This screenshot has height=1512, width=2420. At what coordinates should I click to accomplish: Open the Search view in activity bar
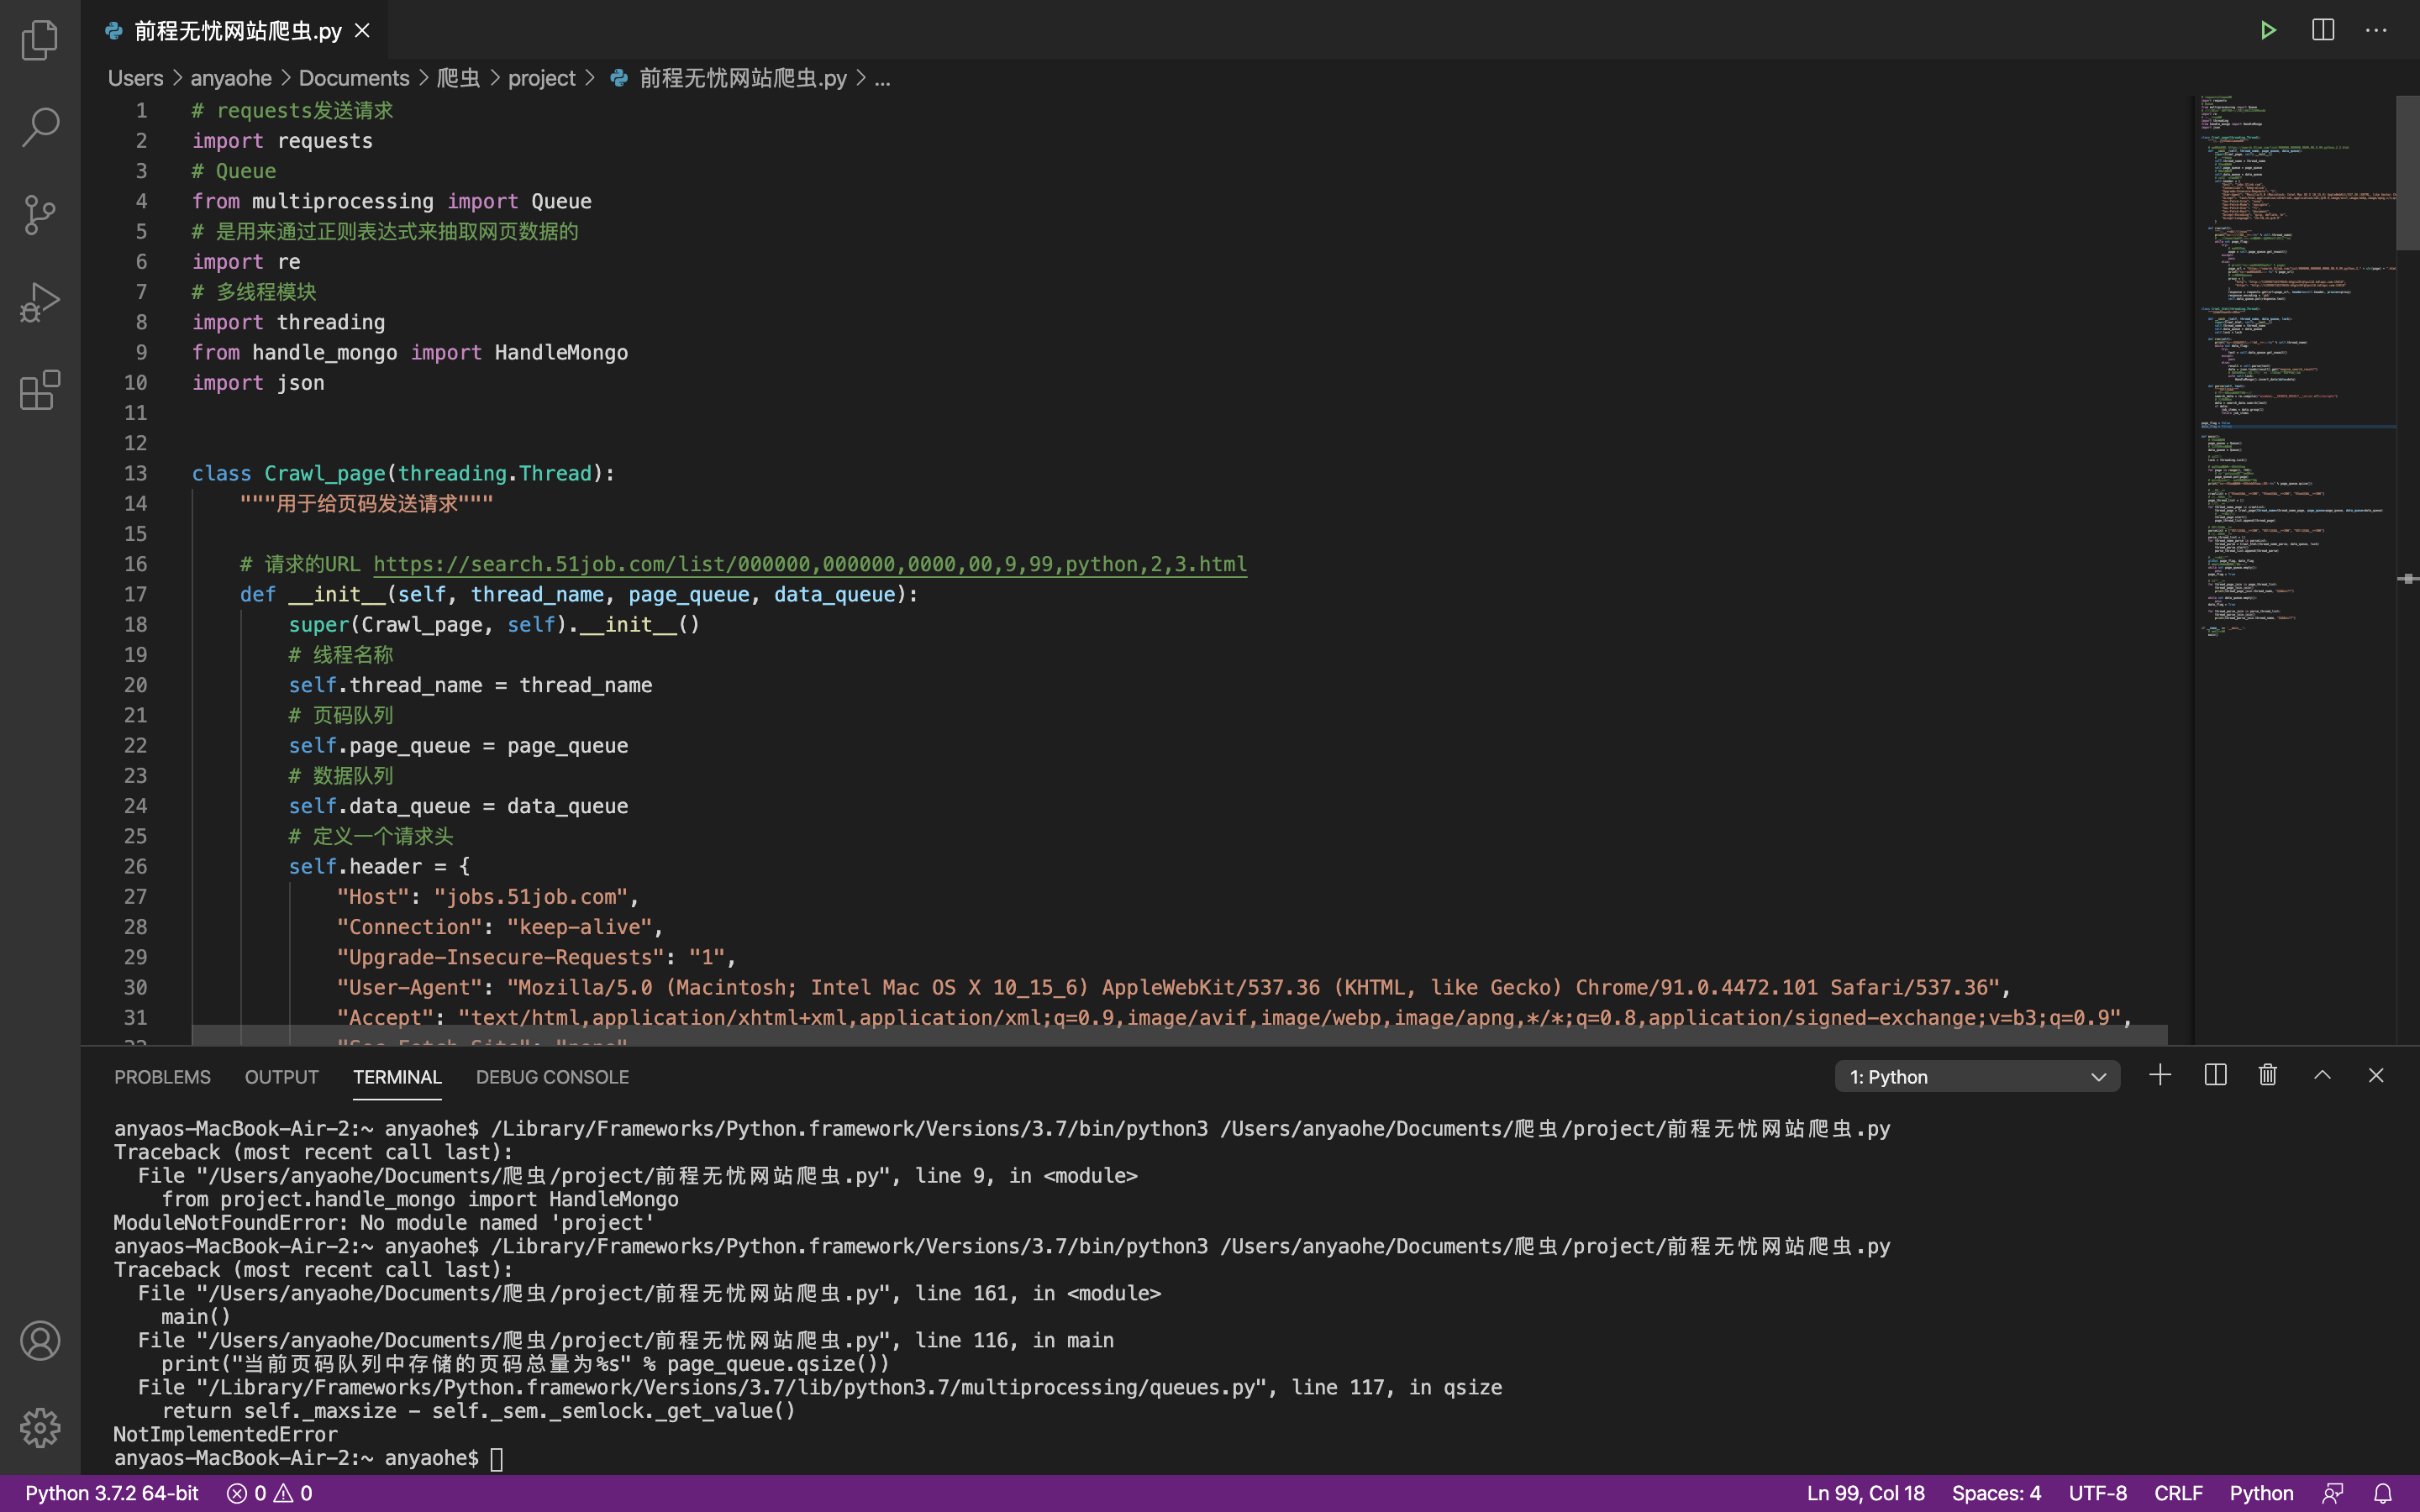[x=40, y=127]
